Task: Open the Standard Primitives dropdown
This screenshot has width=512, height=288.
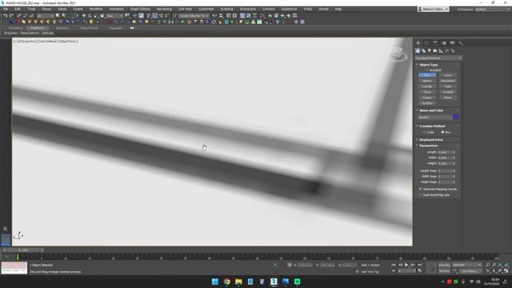Action: tap(438, 58)
